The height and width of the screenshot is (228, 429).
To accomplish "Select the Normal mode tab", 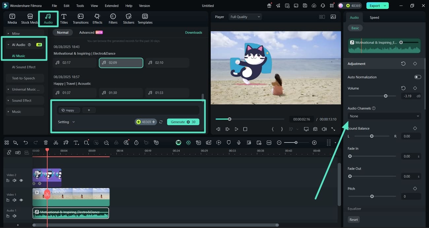I will [x=63, y=32].
